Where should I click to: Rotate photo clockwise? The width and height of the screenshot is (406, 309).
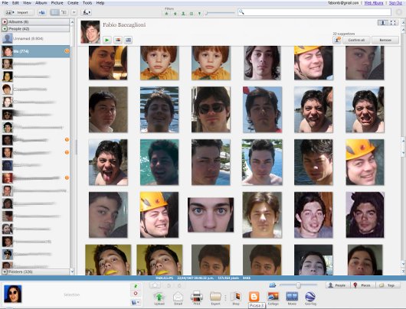point(179,285)
